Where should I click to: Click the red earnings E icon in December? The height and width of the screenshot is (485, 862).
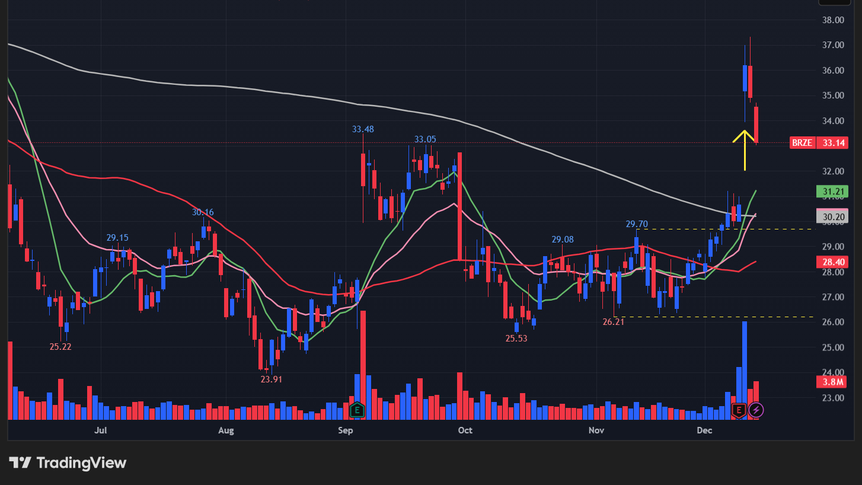[739, 410]
